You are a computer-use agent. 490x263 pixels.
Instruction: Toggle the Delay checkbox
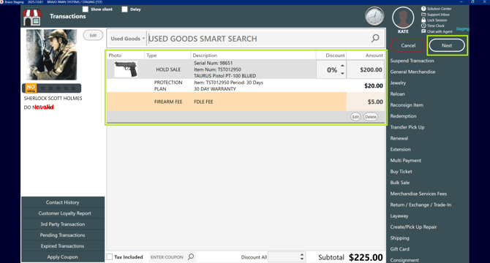(x=124, y=9)
